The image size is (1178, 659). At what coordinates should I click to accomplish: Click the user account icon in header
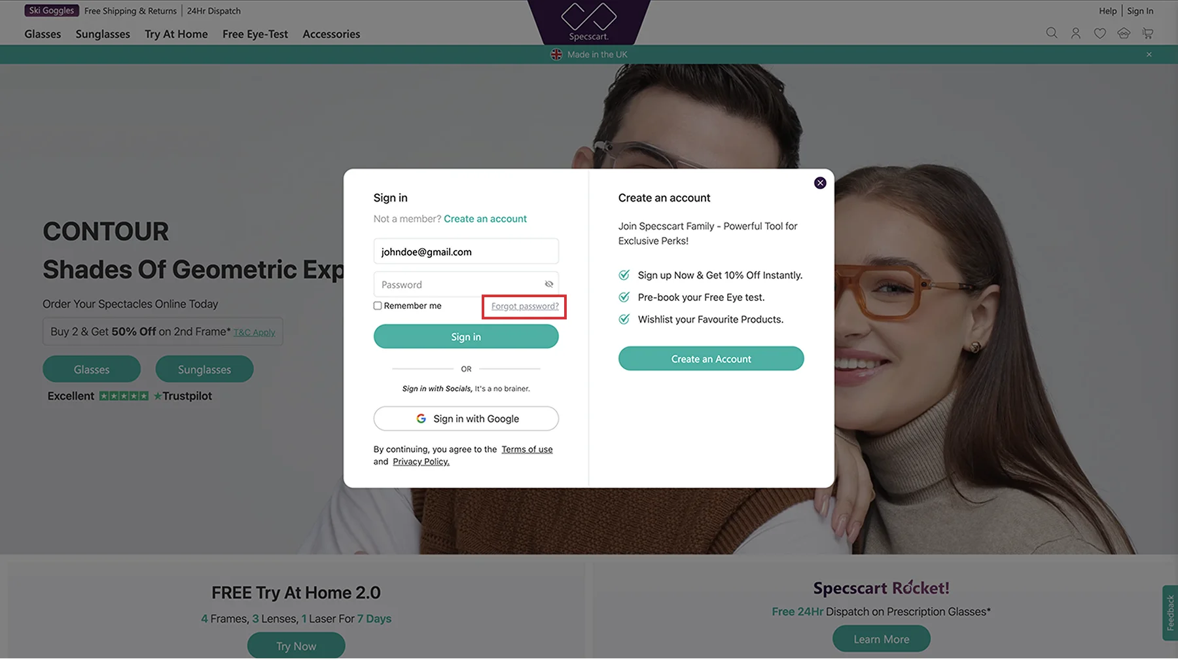click(x=1075, y=33)
